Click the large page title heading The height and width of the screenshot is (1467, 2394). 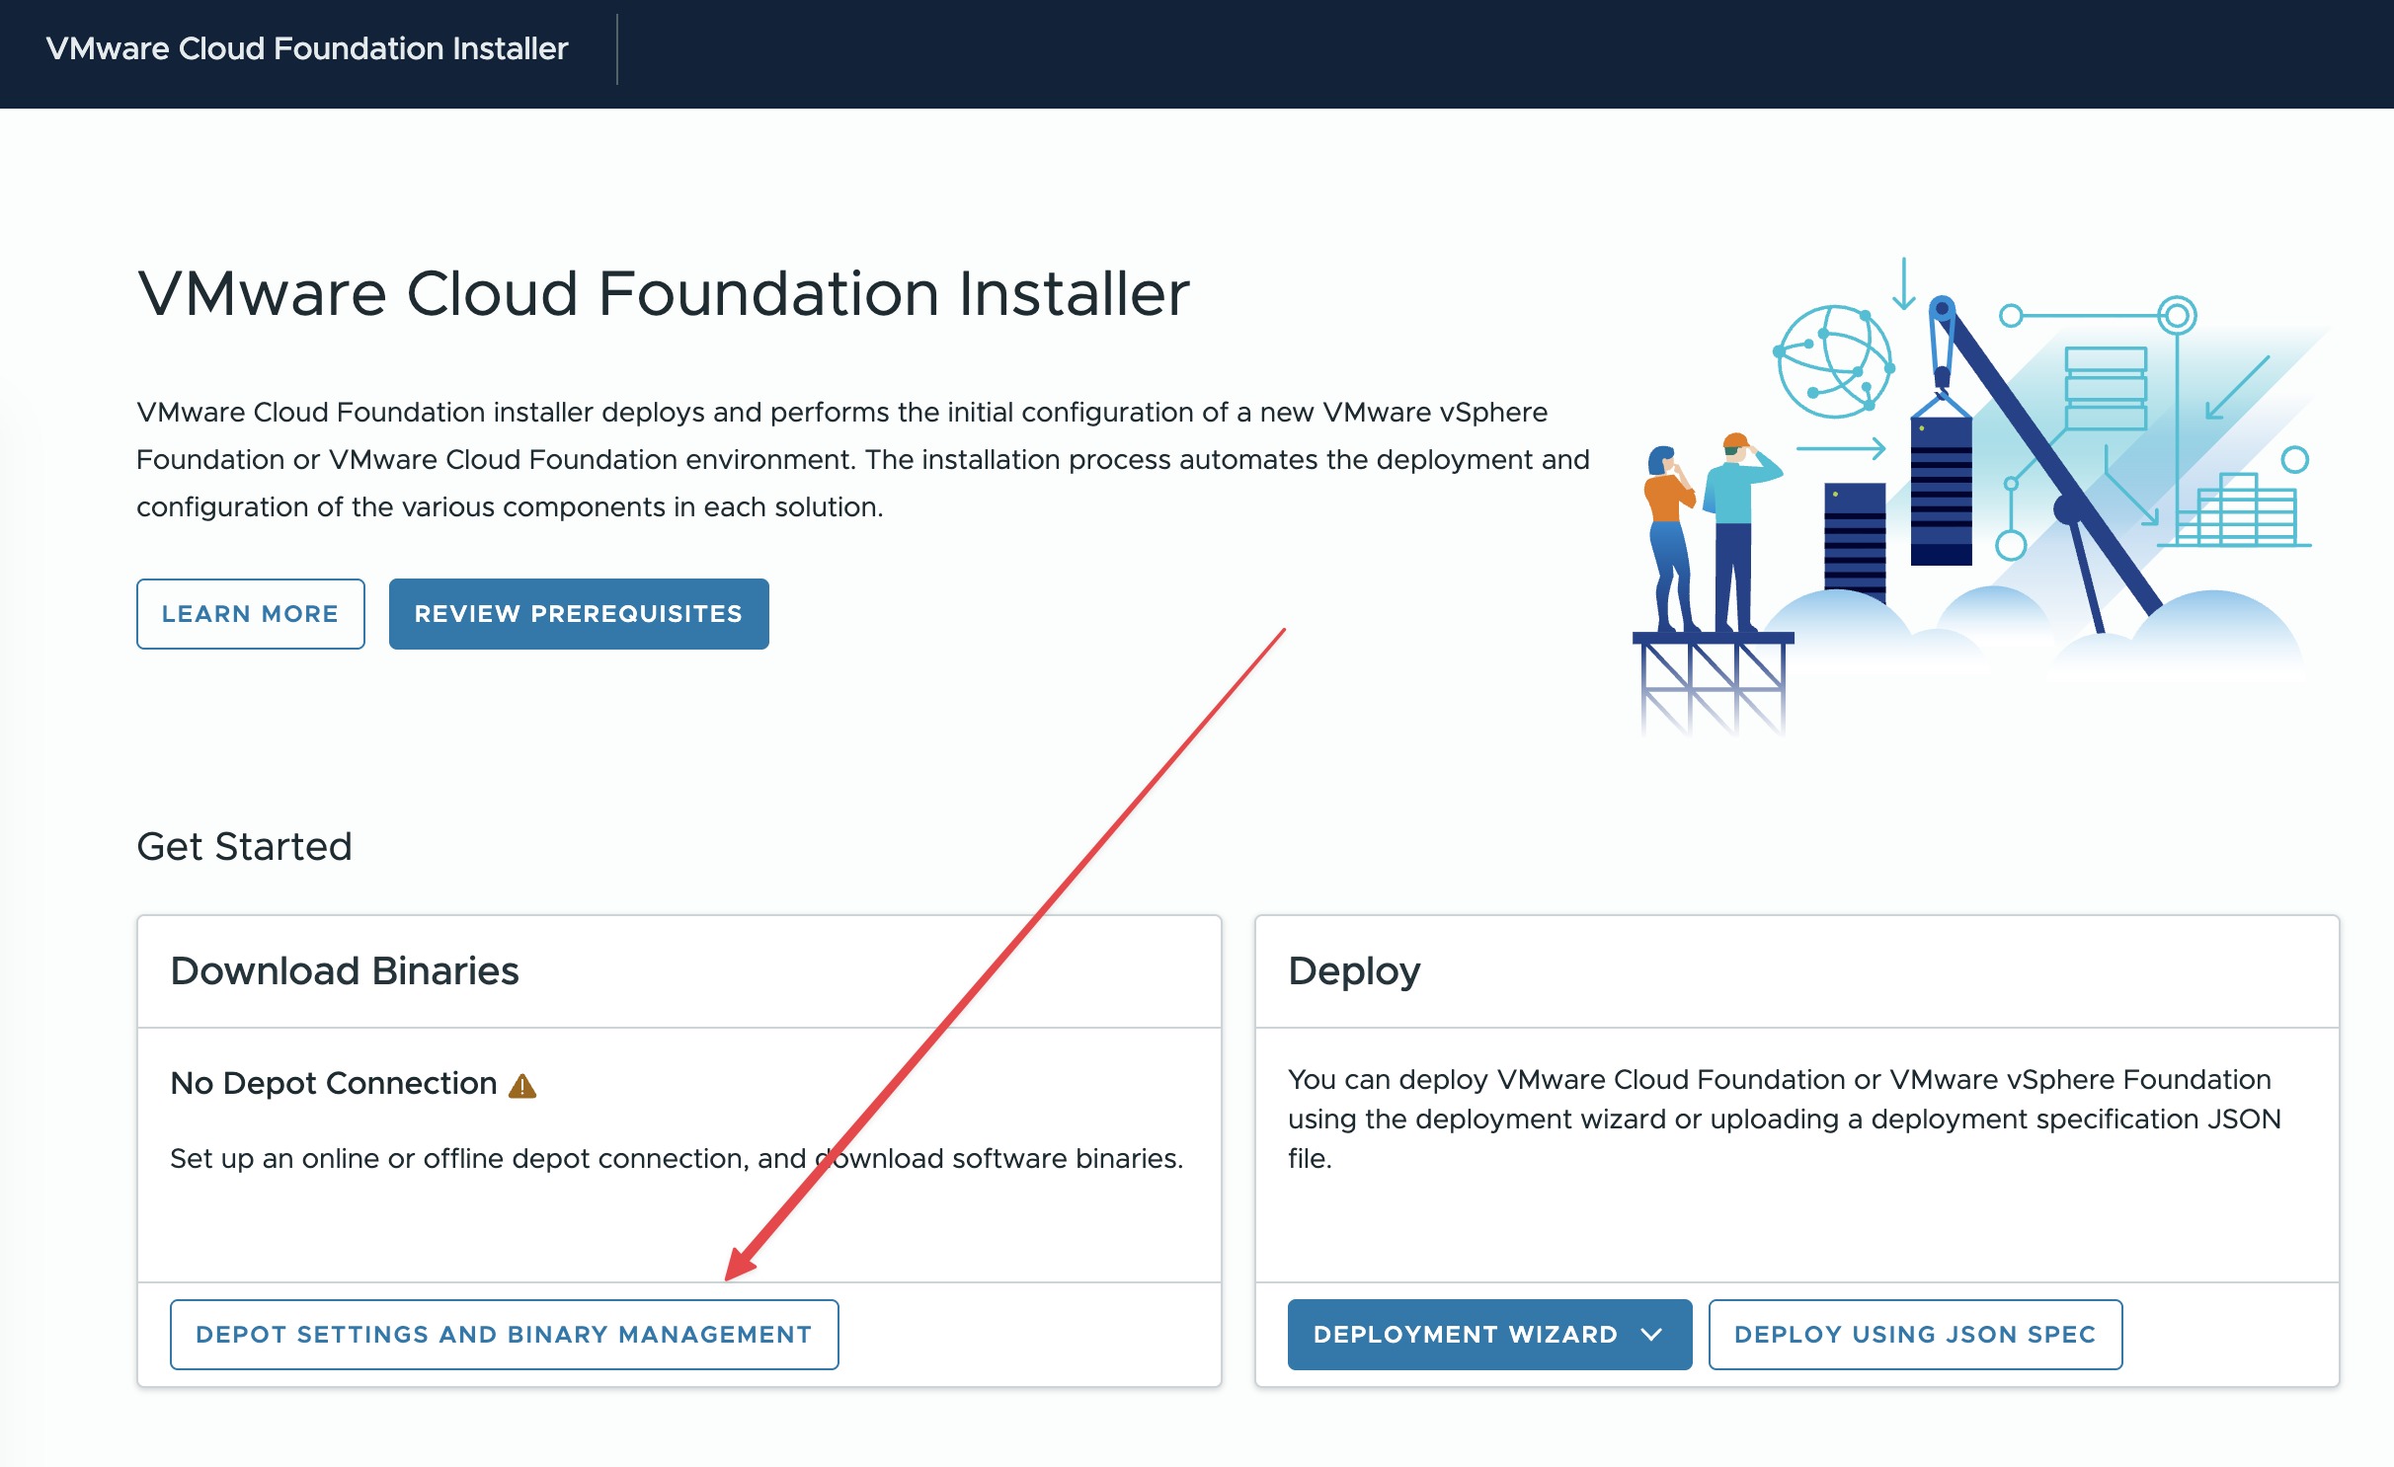(x=663, y=294)
